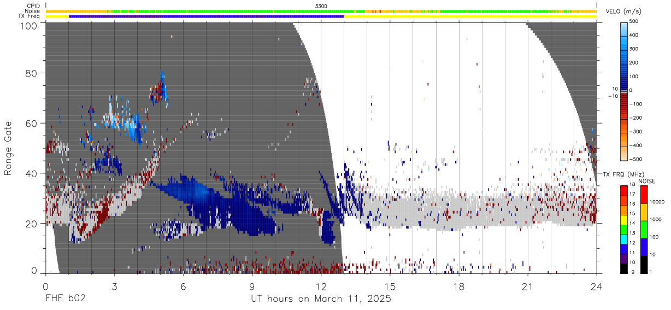Select the red swatch in TX frequency legend
The width and height of the screenshot is (671, 310).
624,191
